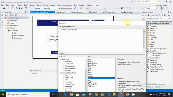Click the center align formatting icon

click(127, 8)
